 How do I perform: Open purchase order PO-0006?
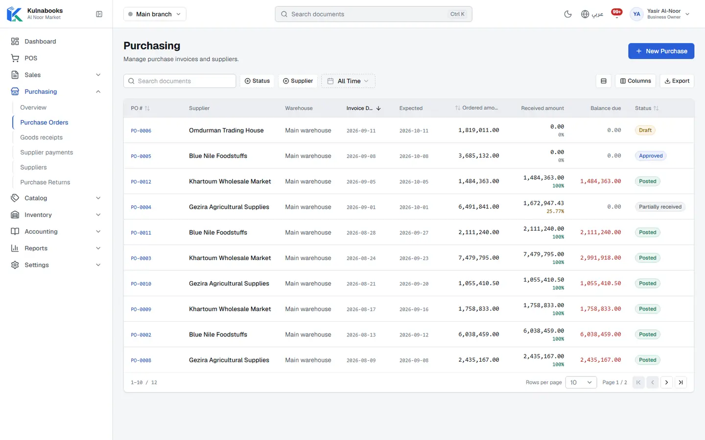coord(141,131)
